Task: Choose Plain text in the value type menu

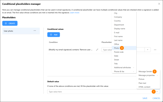Action: pos(148,83)
